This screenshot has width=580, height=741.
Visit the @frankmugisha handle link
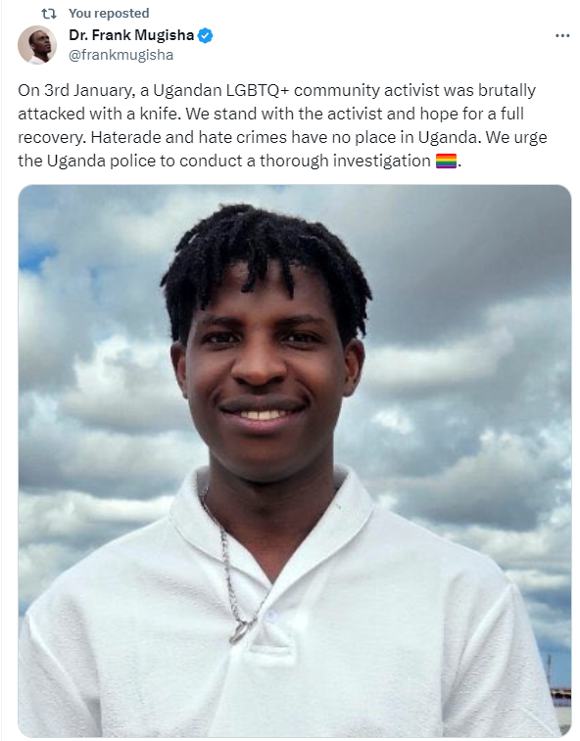tap(121, 55)
